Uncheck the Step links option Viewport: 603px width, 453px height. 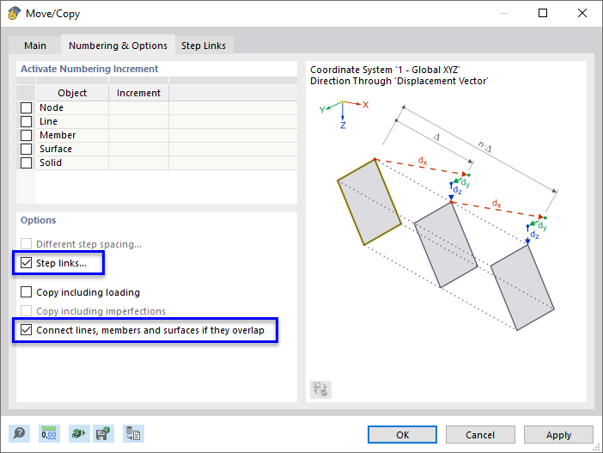[26, 263]
